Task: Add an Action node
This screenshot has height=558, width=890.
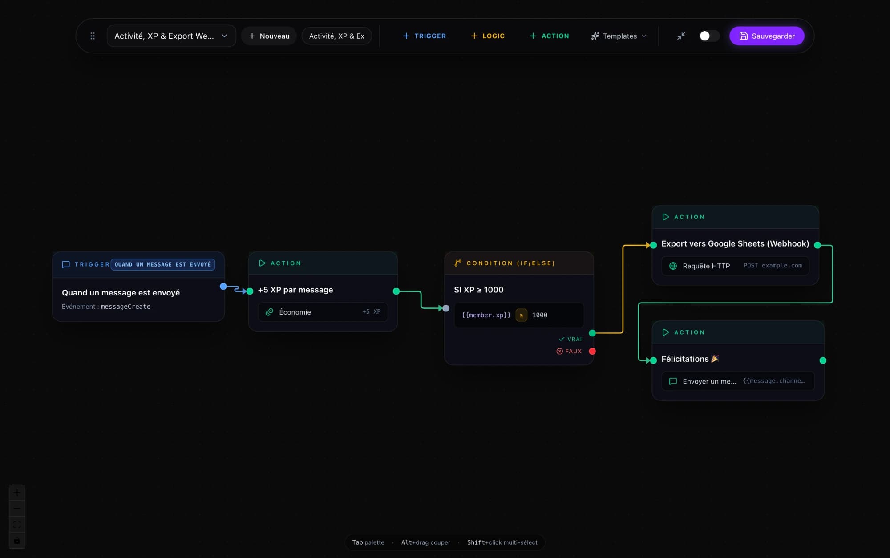Action: click(549, 36)
